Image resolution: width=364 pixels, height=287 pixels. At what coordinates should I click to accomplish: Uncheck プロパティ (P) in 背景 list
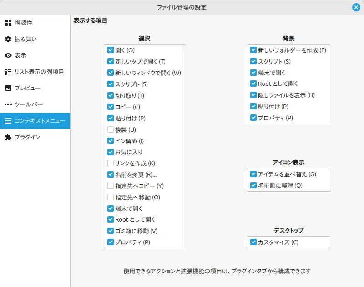click(253, 118)
